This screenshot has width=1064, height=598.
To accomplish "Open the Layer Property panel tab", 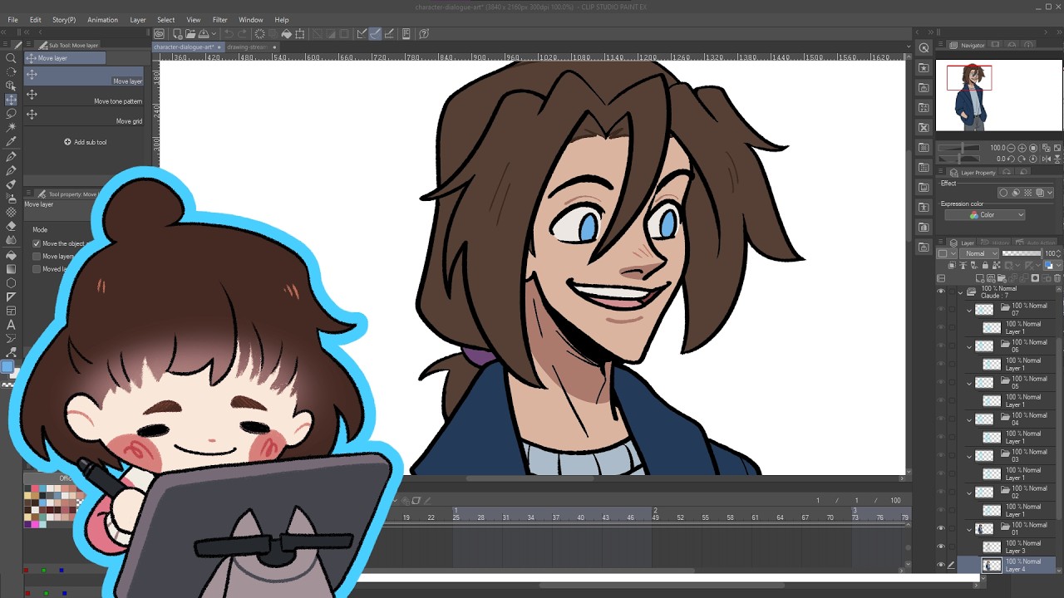I will point(973,173).
